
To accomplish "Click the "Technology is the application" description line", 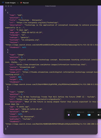I will tap(55, 25).
